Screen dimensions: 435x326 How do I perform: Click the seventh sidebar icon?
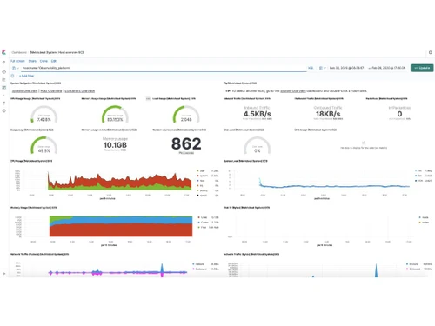pyautogui.click(x=3, y=110)
